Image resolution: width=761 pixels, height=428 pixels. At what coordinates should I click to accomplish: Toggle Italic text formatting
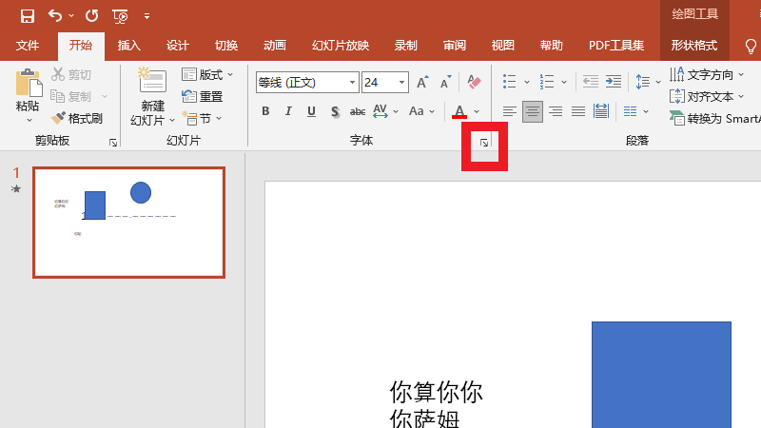[288, 111]
